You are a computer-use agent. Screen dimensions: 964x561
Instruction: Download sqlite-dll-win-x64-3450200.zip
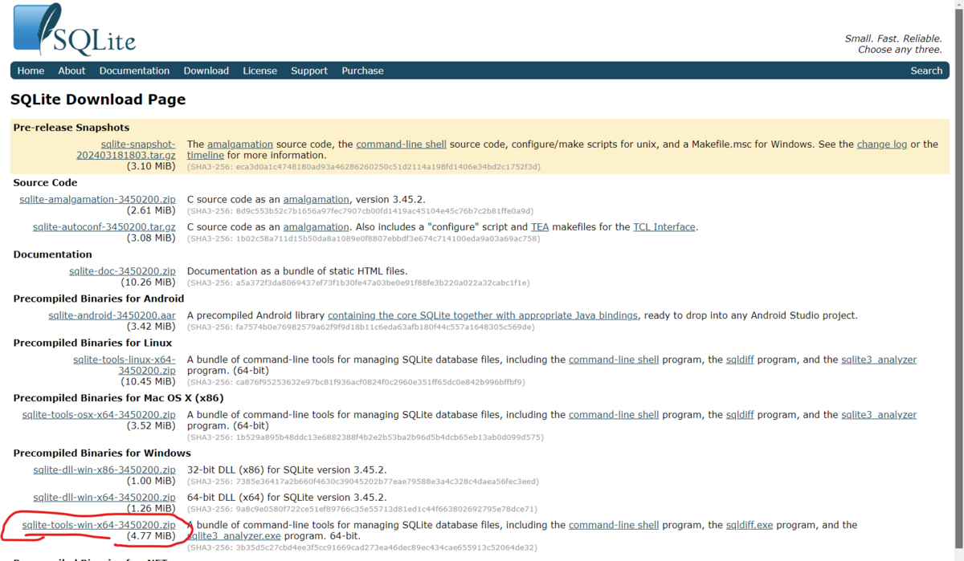[104, 498]
